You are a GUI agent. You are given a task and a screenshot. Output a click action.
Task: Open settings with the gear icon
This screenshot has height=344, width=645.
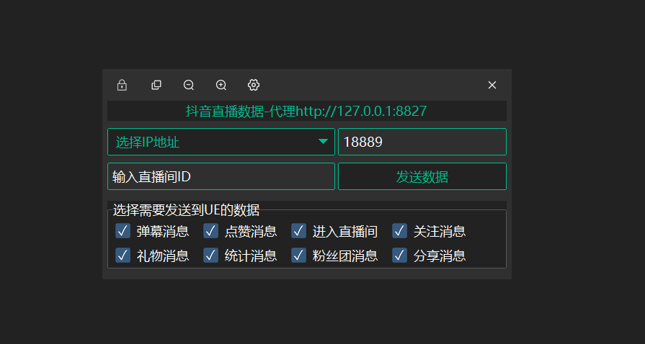(254, 85)
